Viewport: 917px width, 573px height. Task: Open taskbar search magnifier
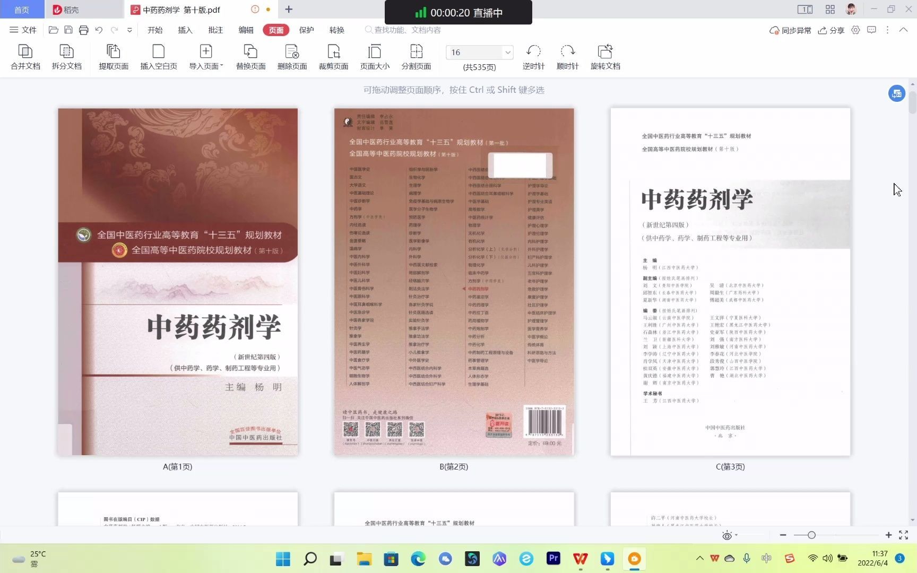(x=310, y=559)
